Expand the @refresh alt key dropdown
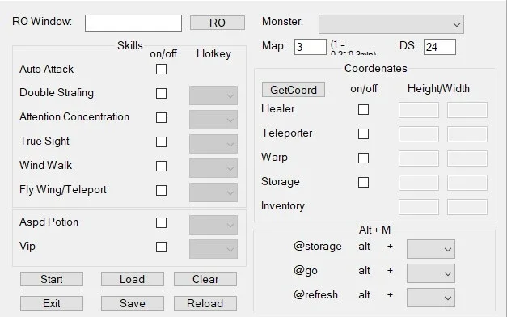The height and width of the screenshot is (317, 507). [x=431, y=298]
